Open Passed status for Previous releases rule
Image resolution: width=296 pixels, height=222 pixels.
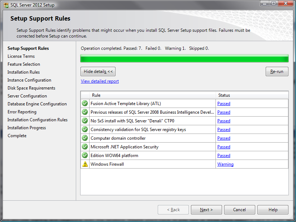tap(224, 112)
